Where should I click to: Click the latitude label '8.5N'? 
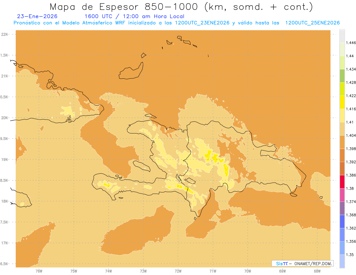[x=4, y=180]
